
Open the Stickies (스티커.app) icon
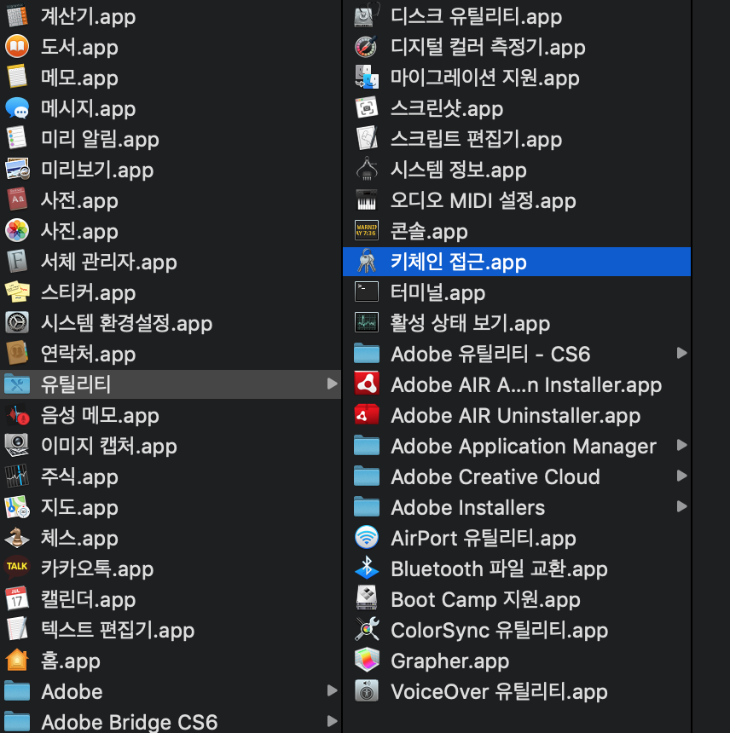coord(17,292)
